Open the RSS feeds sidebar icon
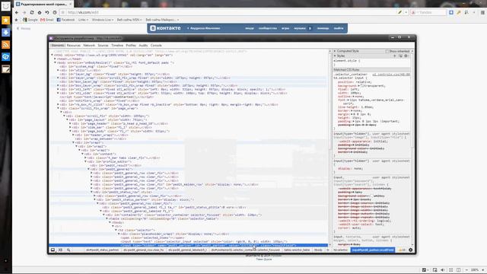This screenshot has width=487, height=274. click(5, 45)
